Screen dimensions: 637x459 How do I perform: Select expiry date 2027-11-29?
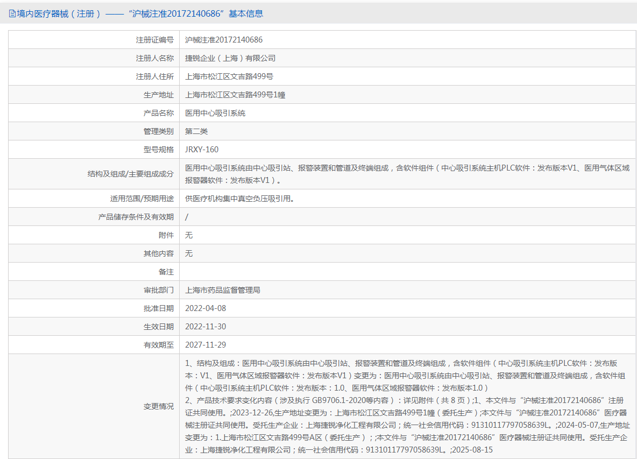point(206,345)
